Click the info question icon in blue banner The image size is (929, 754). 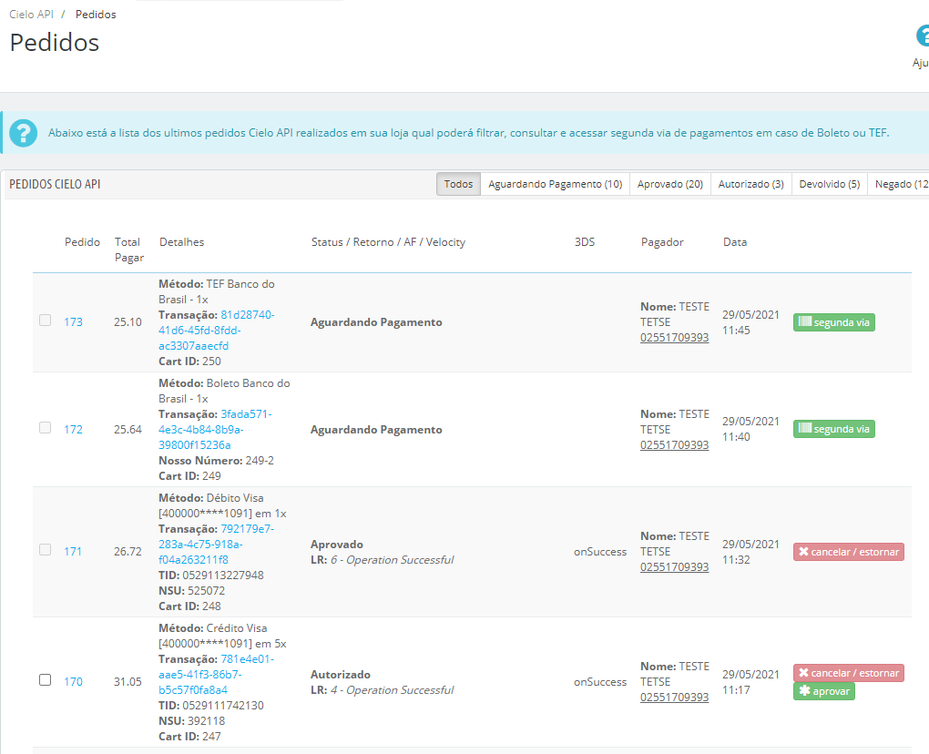coord(23,133)
